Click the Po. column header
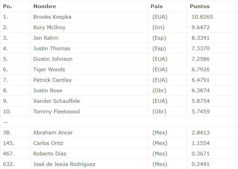Screen dimensions: 238x169 click(x=8, y=6)
